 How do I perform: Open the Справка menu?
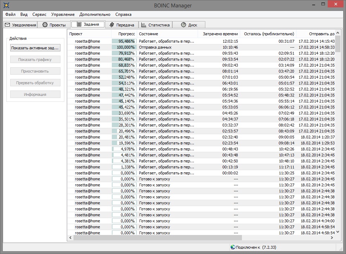click(123, 14)
